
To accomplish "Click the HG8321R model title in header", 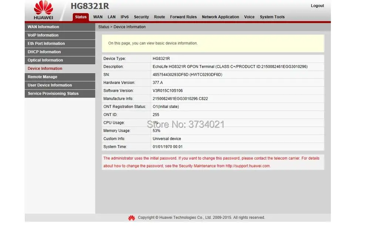I will 90,6.
